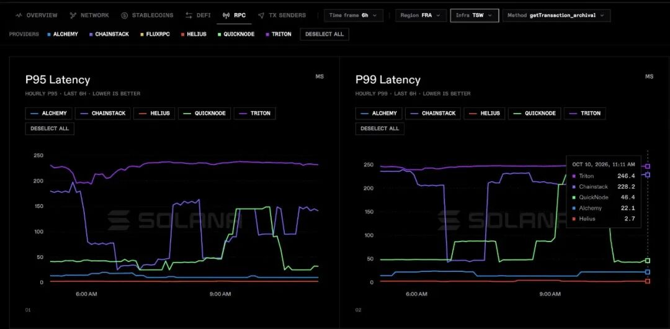Open the Method getTransaction_archival dropdown
The height and width of the screenshot is (329, 670).
point(556,16)
